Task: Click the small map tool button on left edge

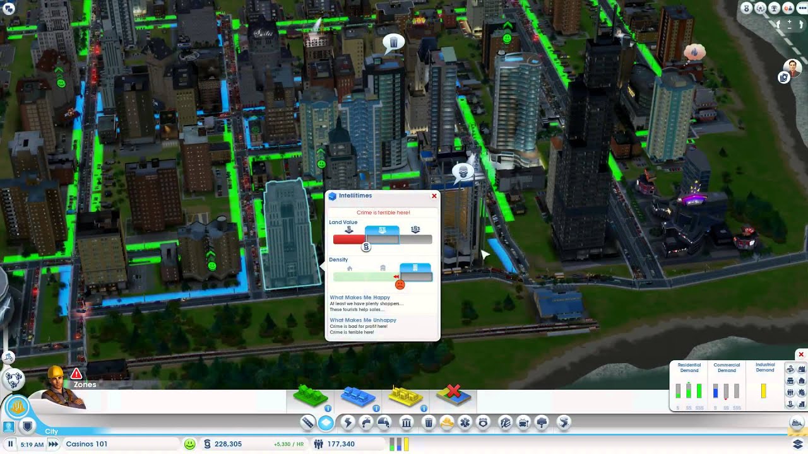Action: [8, 358]
